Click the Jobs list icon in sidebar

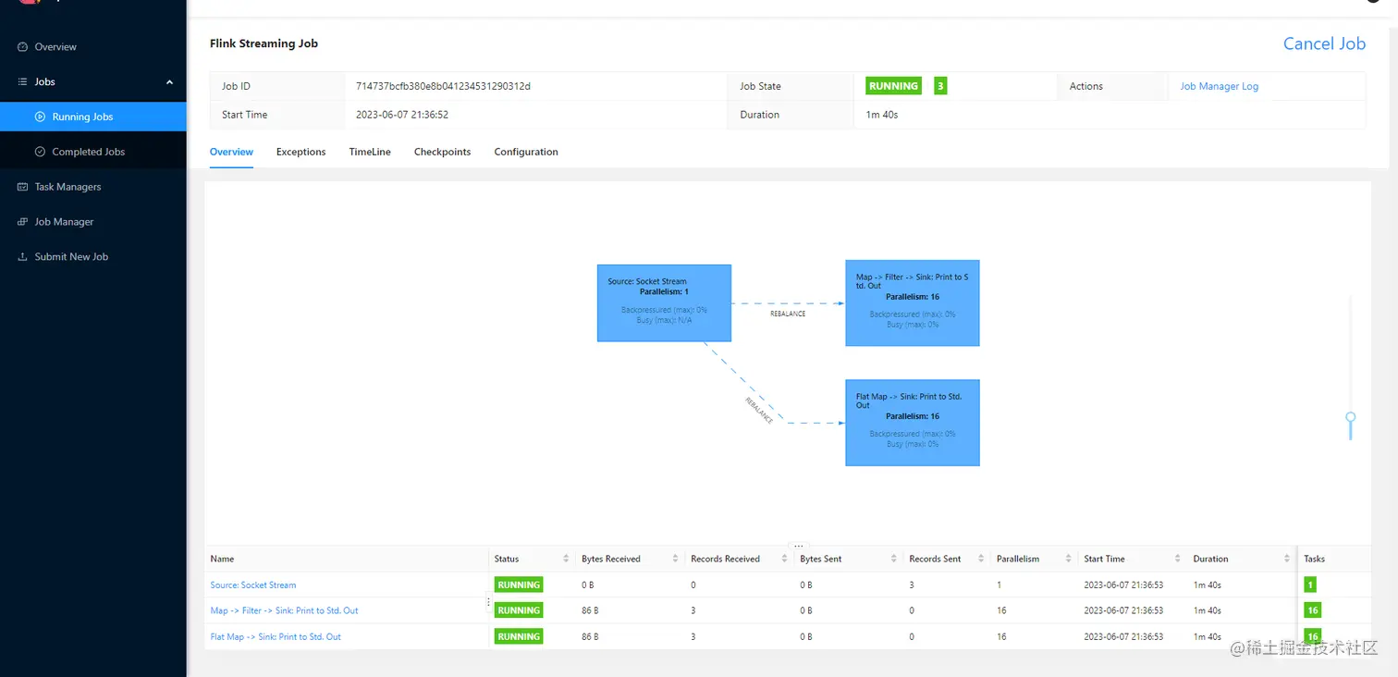23,81
